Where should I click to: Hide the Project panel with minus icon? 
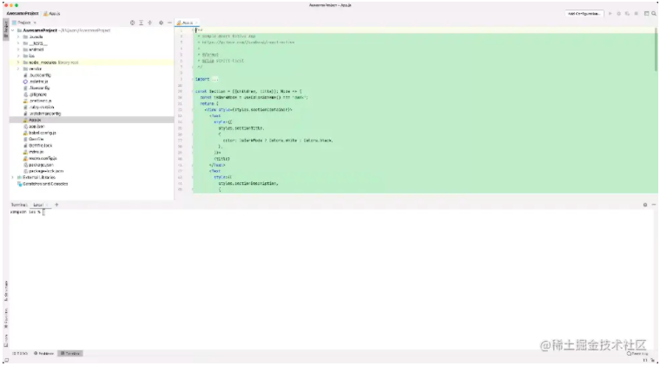170,22
